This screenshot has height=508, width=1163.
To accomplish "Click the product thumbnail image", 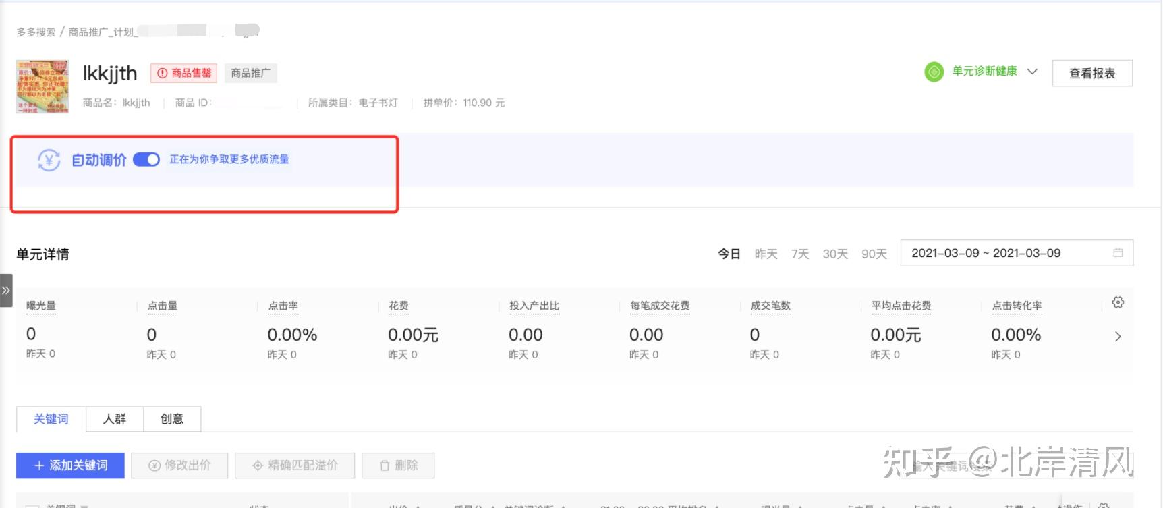I will [x=42, y=86].
